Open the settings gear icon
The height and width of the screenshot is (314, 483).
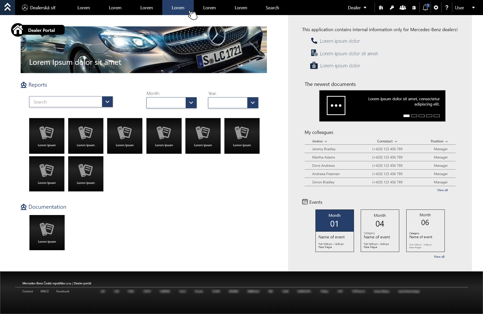[436, 8]
